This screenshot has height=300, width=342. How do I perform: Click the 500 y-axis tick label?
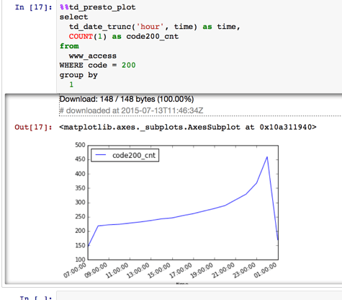[x=80, y=145]
